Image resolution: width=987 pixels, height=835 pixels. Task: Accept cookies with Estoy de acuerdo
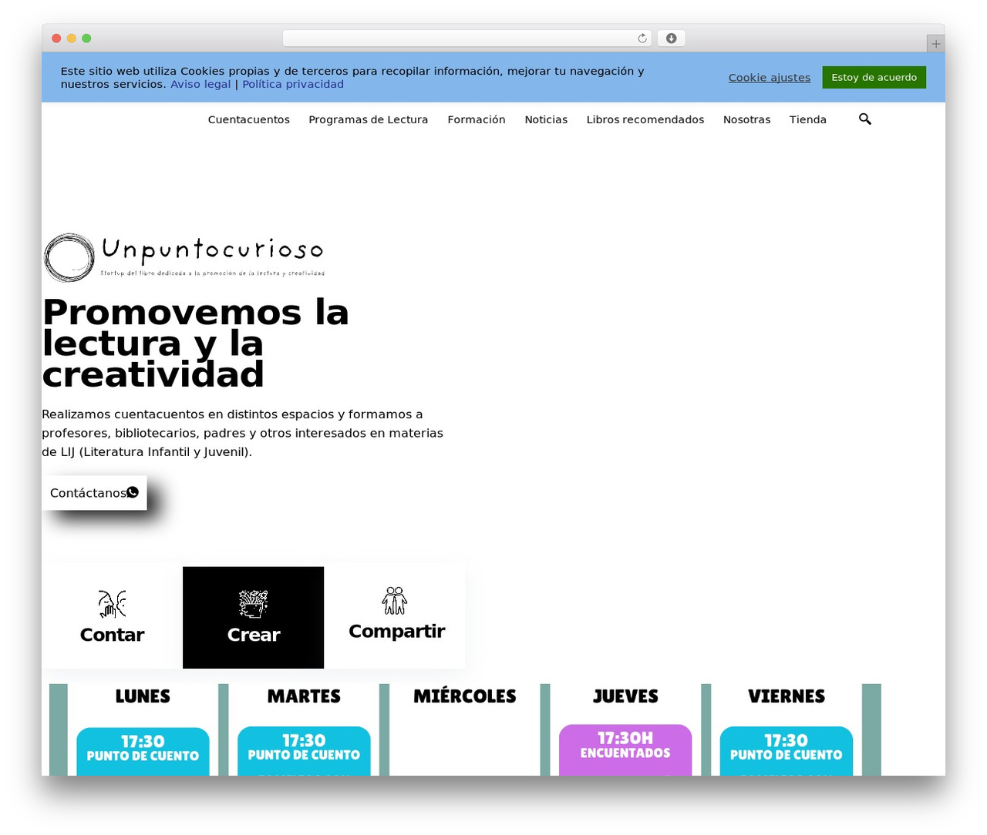(x=874, y=77)
